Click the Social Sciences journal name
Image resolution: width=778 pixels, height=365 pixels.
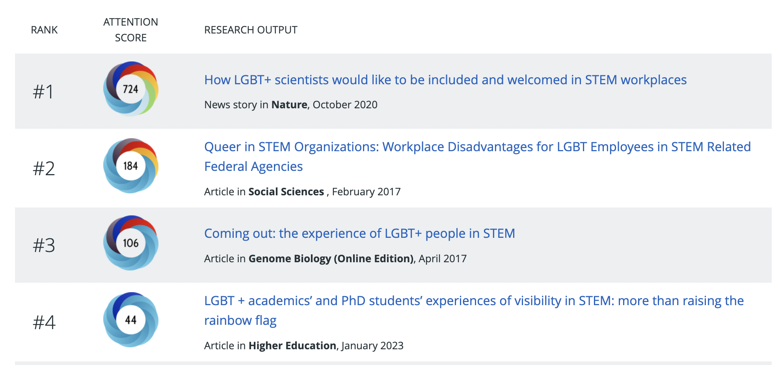click(x=285, y=192)
